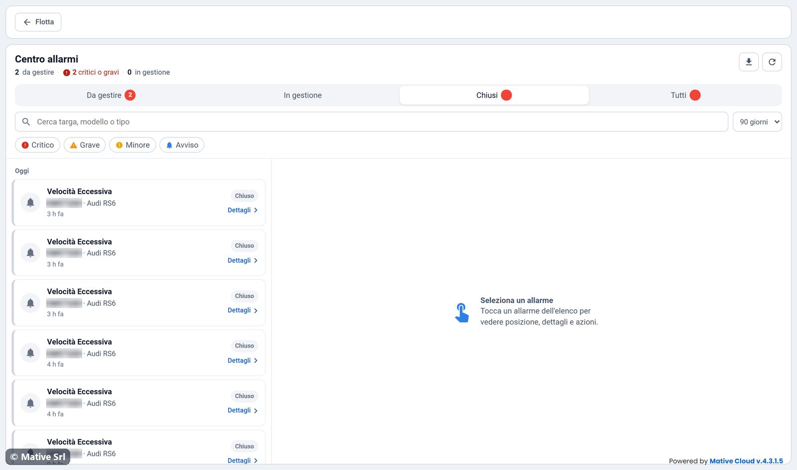Screen dimensions: 797x470
Task: Select the first Velocità Eccessiva alarm title
Action: (80, 192)
